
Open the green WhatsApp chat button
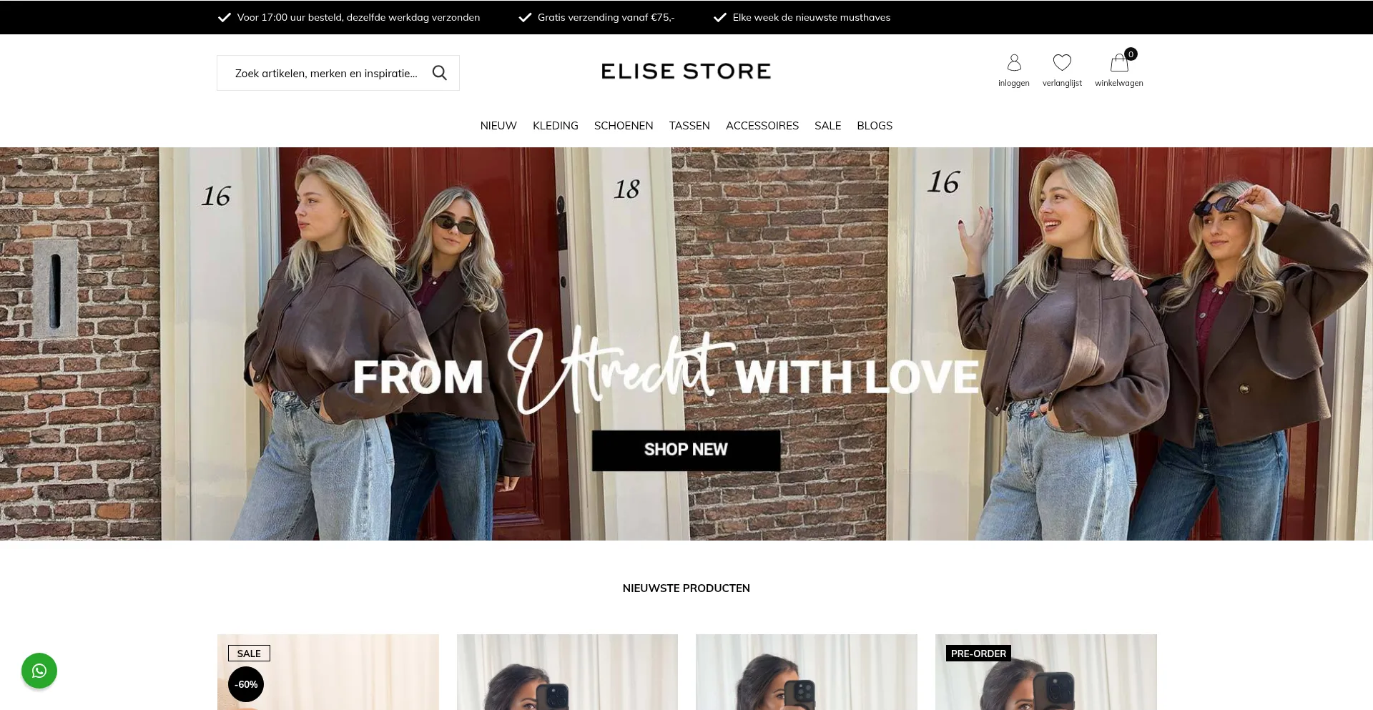coord(39,671)
